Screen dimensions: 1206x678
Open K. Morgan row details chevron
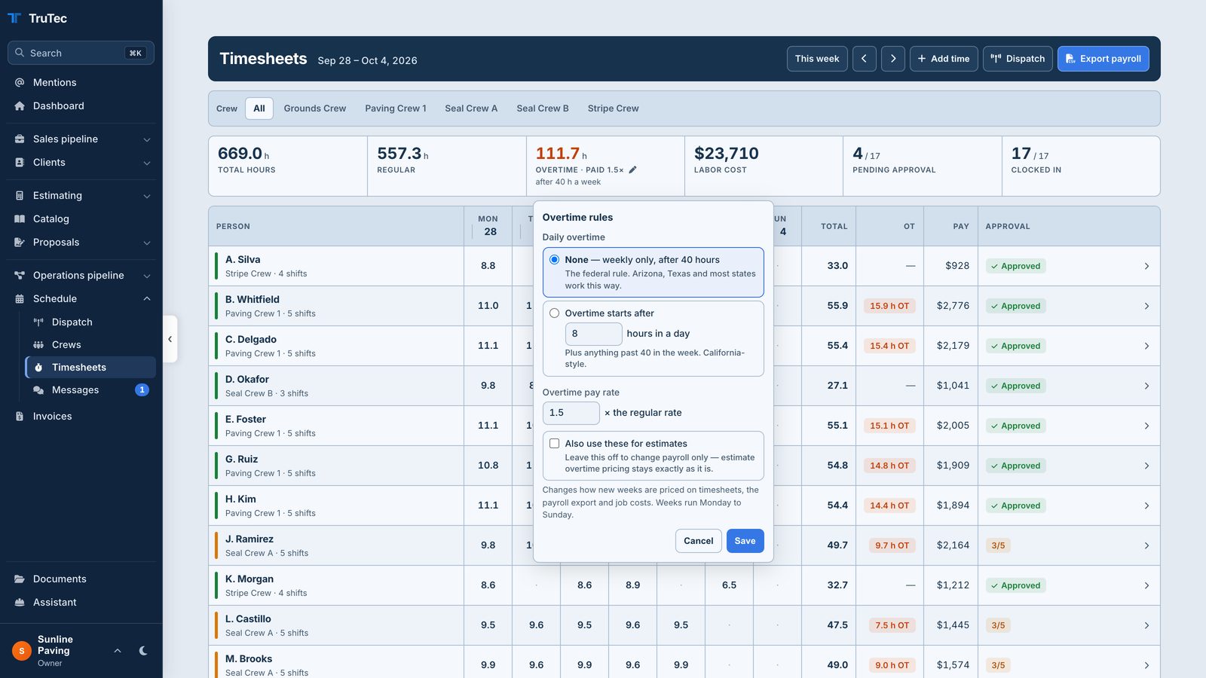point(1146,585)
